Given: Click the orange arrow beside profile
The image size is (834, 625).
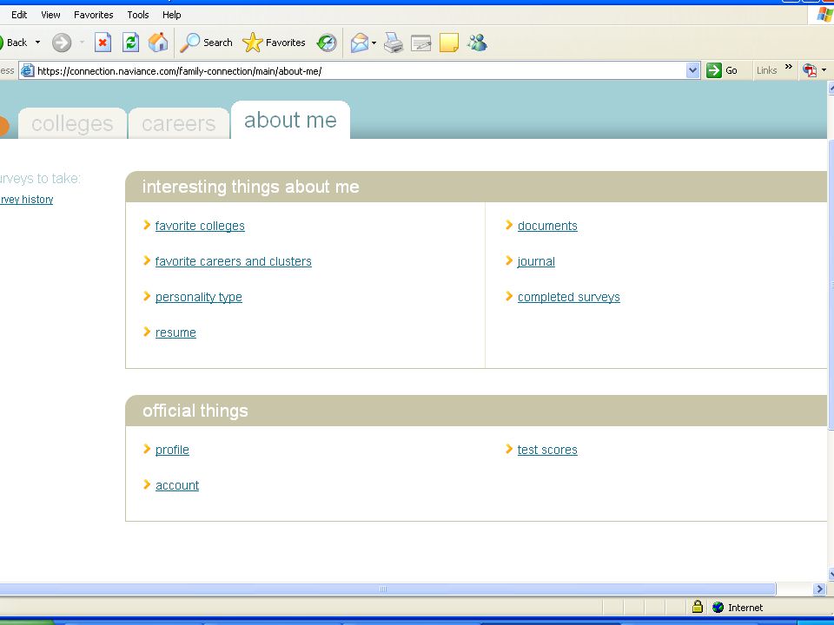Looking at the screenshot, I should click(x=147, y=449).
